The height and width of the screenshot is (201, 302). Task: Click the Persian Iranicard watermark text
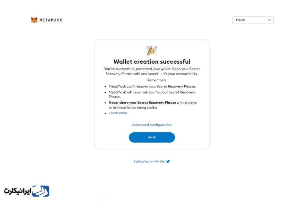[x=18, y=191]
